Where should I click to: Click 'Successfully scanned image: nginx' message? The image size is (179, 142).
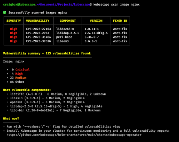click(x=38, y=12)
